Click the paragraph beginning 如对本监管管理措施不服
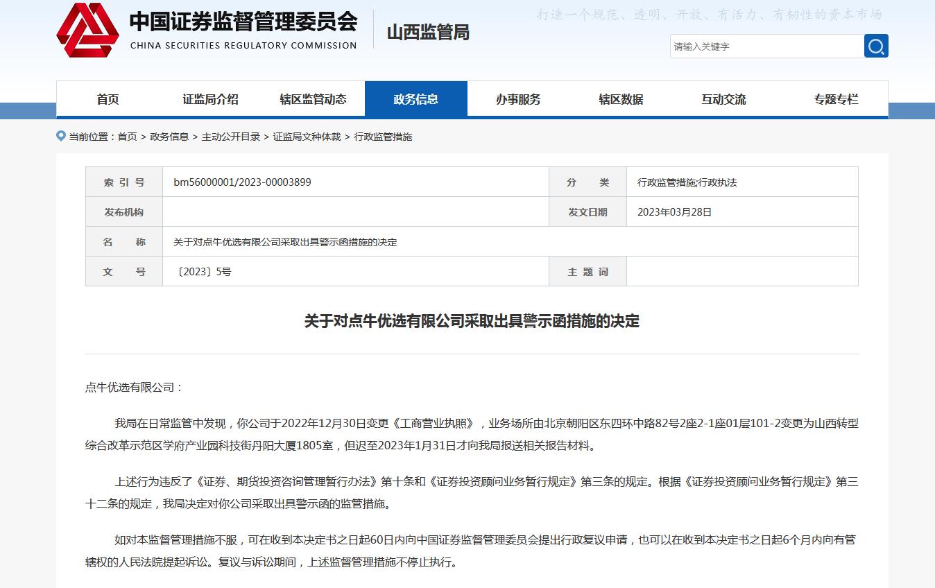Image resolution: width=935 pixels, height=588 pixels. 472,551
